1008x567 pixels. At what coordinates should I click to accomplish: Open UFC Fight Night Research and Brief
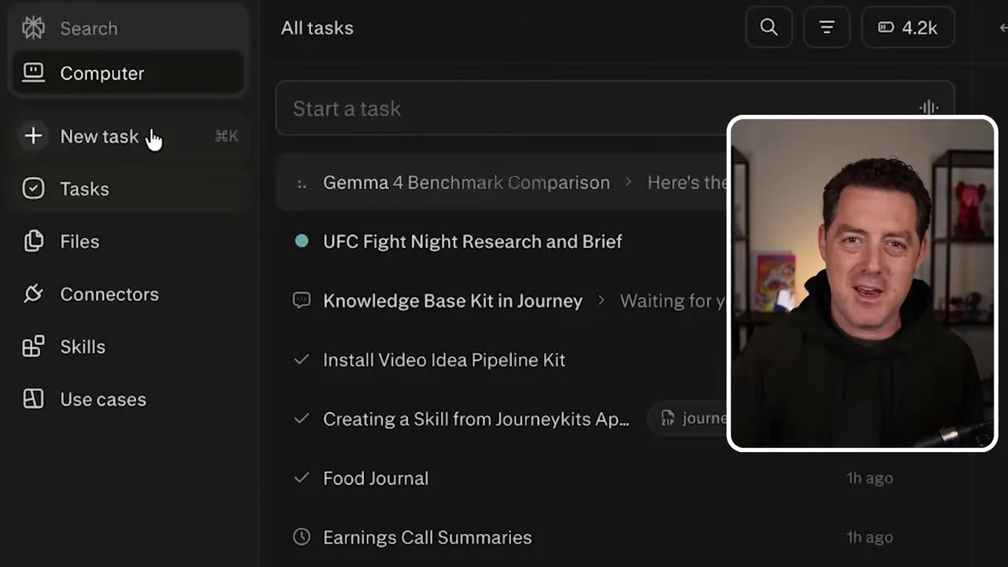pyautogui.click(x=472, y=242)
